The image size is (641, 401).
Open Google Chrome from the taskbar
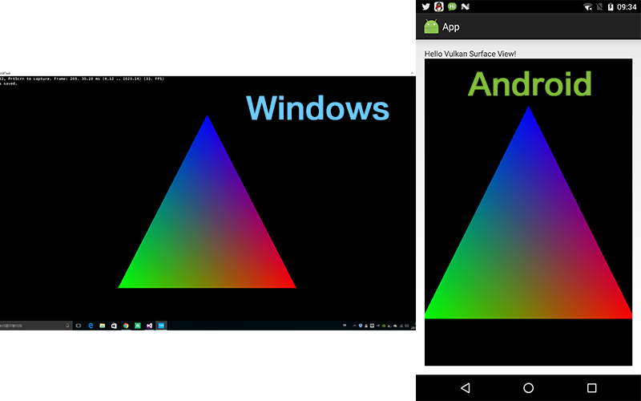coord(126,326)
